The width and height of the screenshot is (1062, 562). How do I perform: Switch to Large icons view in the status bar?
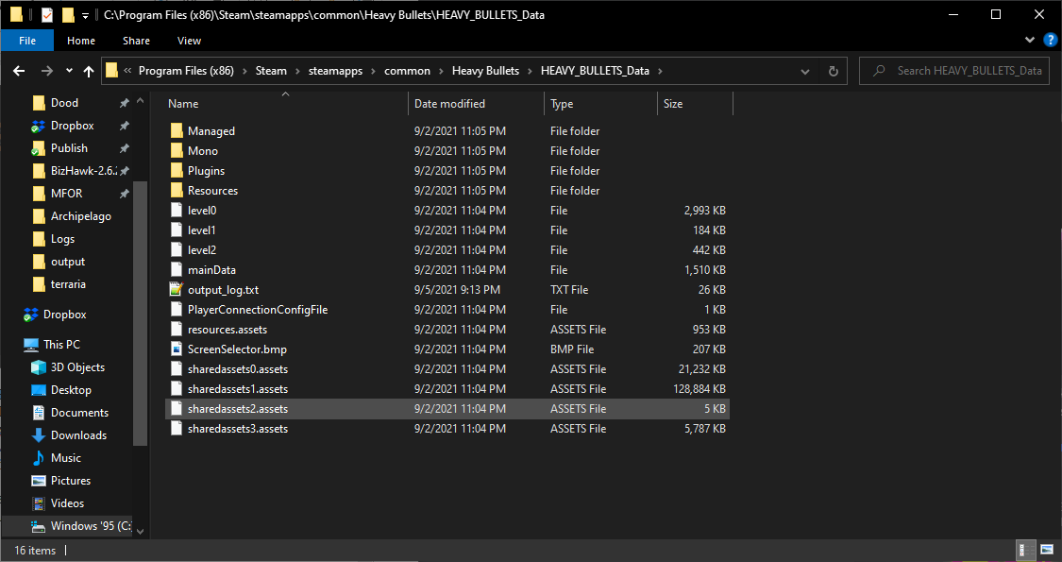1047,550
